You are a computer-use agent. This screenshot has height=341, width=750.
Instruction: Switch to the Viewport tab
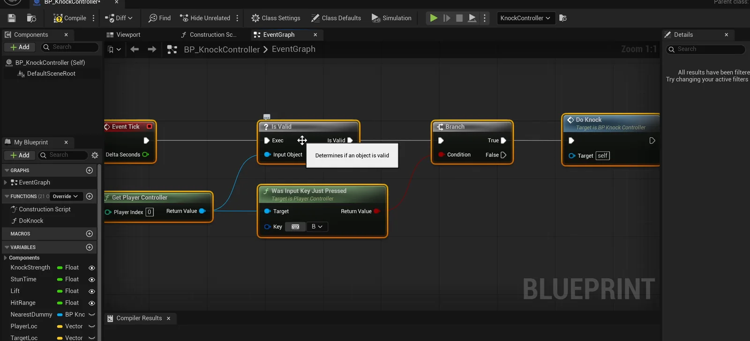click(x=123, y=35)
